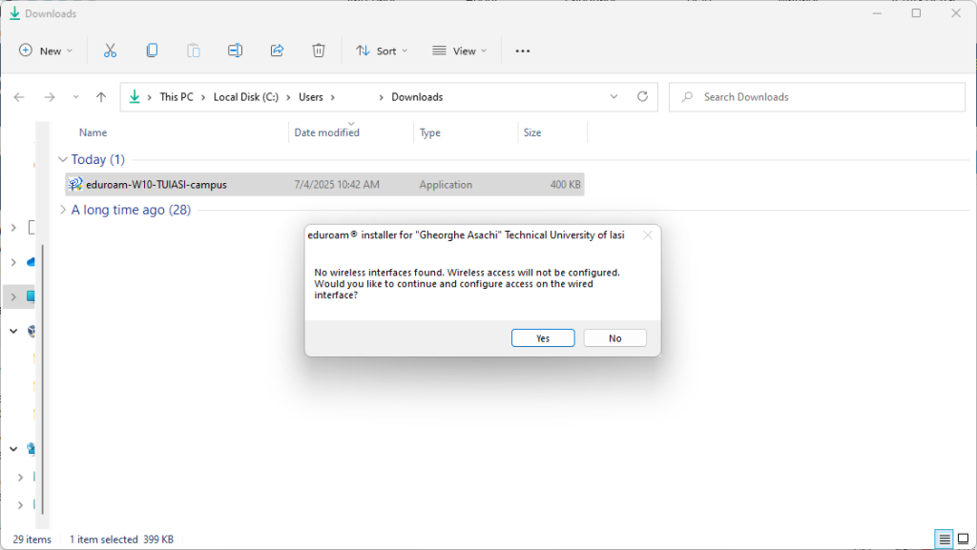Click the Rename icon in toolbar

point(235,51)
